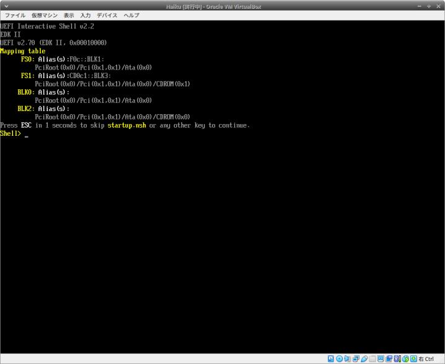Screen dimensions: 445x364
Task: Close the VirtualBox window
Action: 438,6
